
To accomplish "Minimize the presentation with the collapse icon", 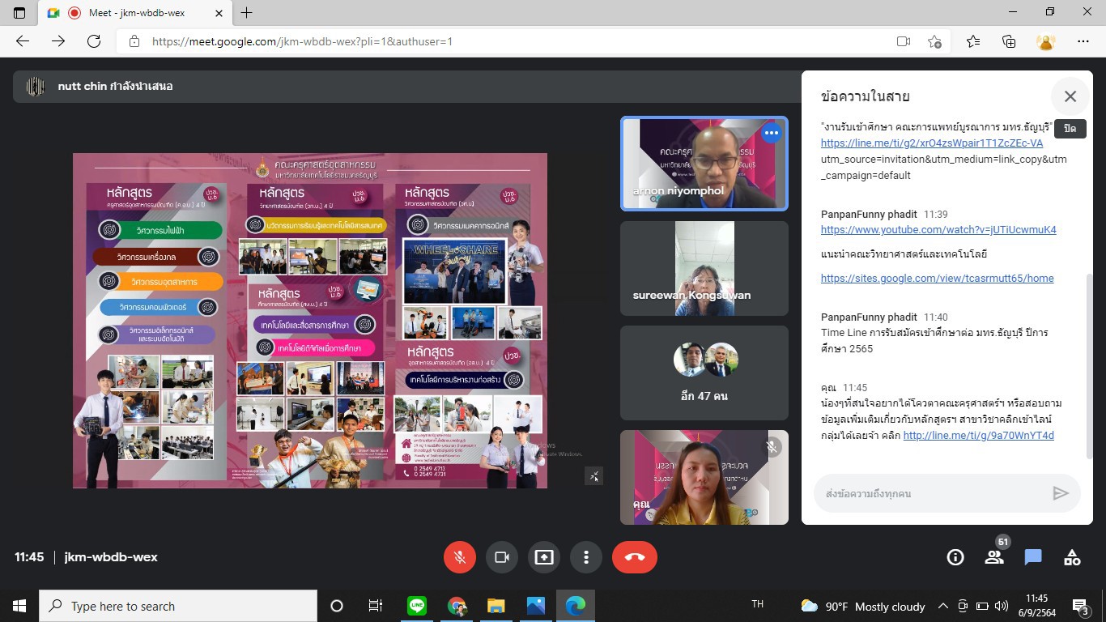I will pyautogui.click(x=594, y=476).
